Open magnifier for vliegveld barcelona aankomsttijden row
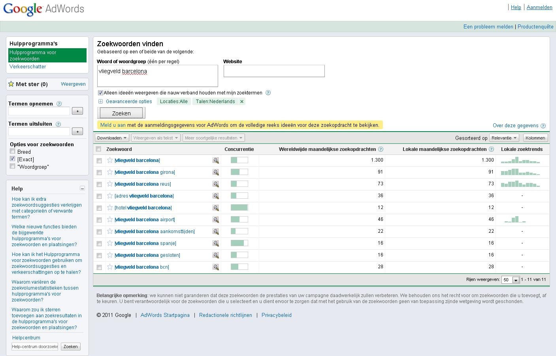556x356 pixels. [x=216, y=232]
